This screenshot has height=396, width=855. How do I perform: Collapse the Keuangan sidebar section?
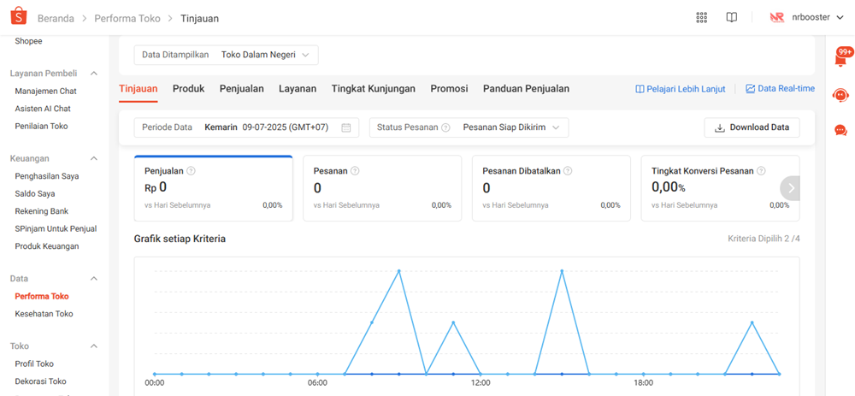94,158
